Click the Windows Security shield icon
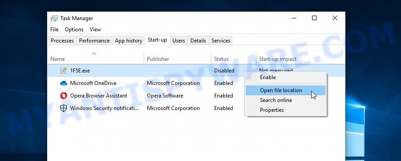Image resolution: width=401 pixels, height=161 pixels. [x=63, y=108]
